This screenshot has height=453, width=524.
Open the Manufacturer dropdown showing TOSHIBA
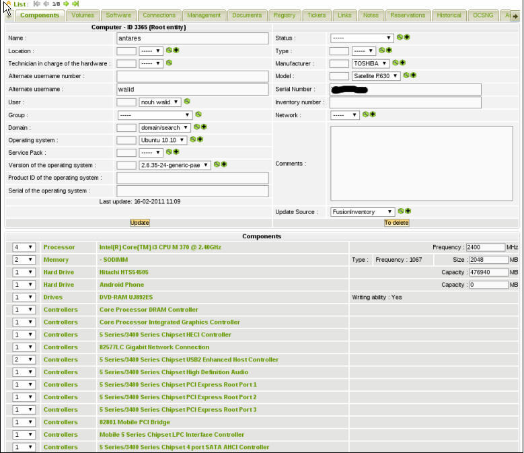pos(371,63)
